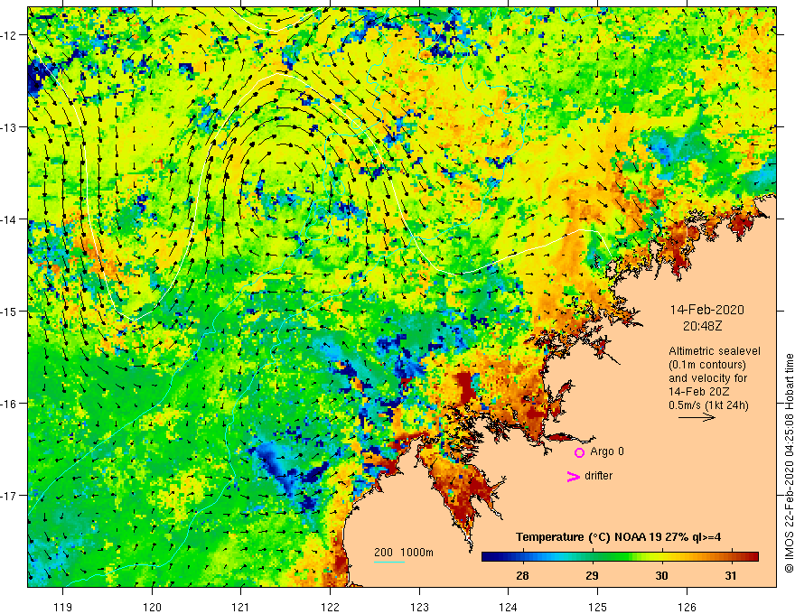This screenshot has width=795, height=614.
Task: Click the 'and velocity for' legend line
Action: click(x=707, y=378)
